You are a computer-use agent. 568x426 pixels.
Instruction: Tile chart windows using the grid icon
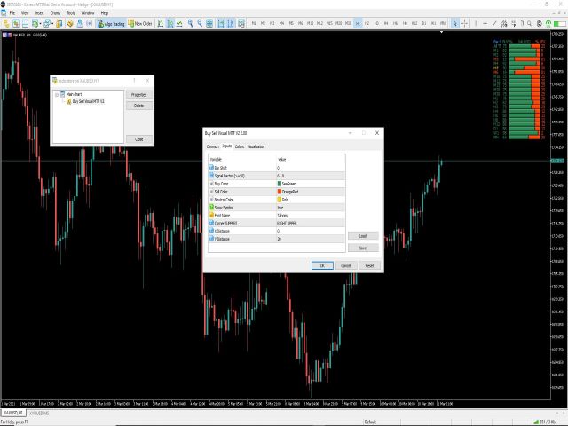(209, 24)
